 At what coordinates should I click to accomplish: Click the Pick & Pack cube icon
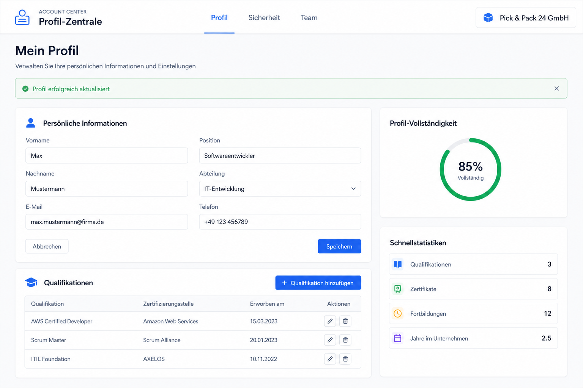[x=488, y=18]
